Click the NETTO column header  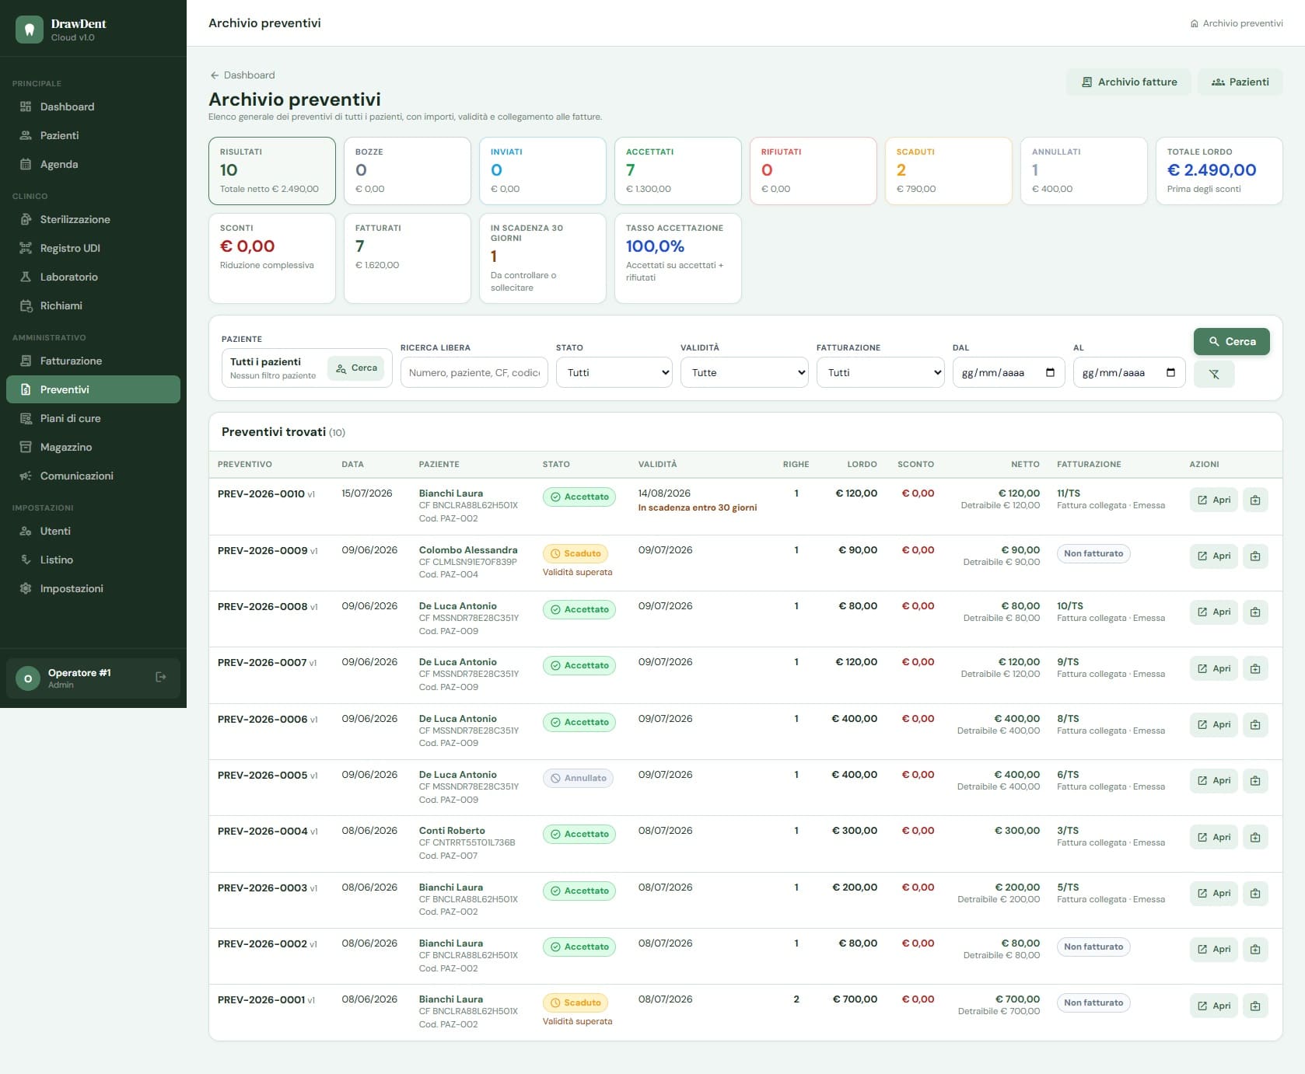point(1025,464)
